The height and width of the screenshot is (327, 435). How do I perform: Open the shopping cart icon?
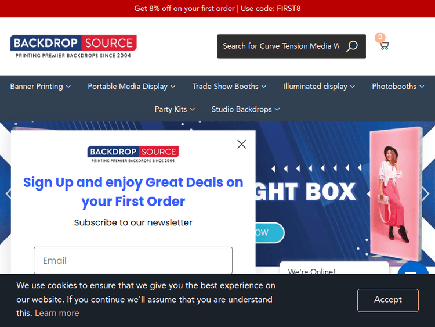[x=384, y=45]
